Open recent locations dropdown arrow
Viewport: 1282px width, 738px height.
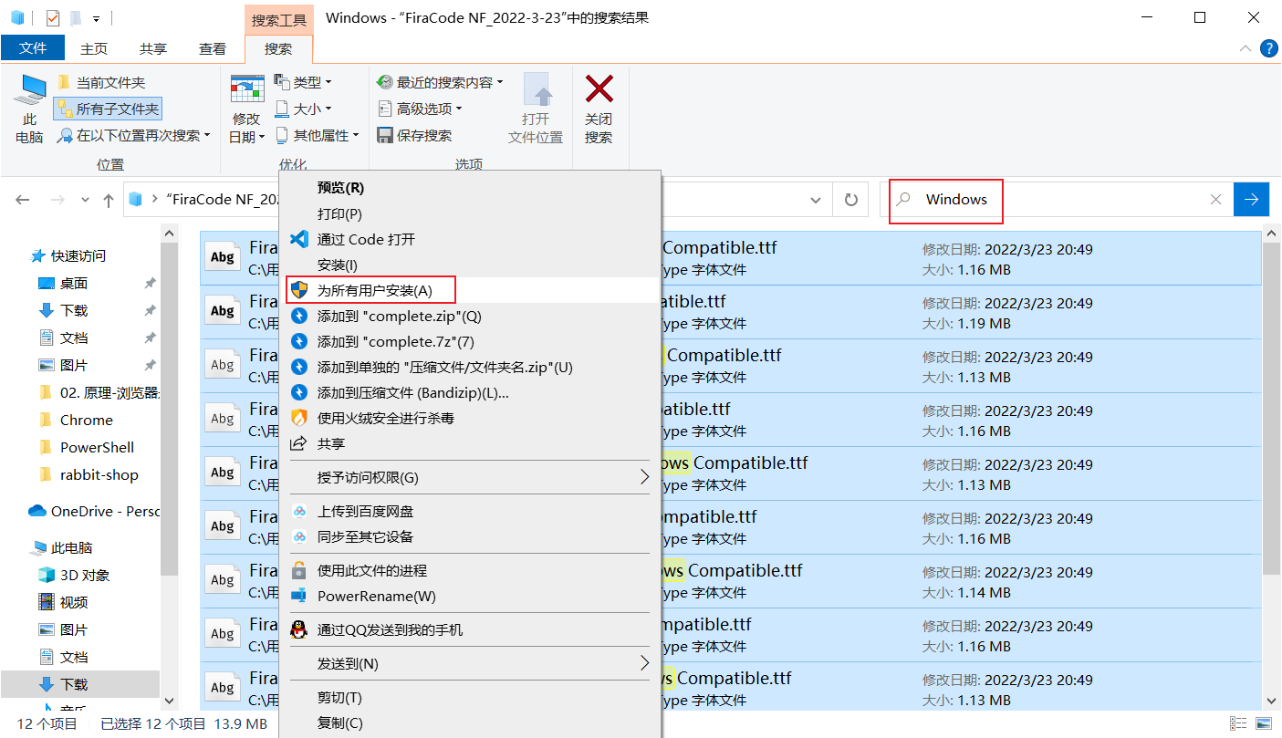point(85,200)
